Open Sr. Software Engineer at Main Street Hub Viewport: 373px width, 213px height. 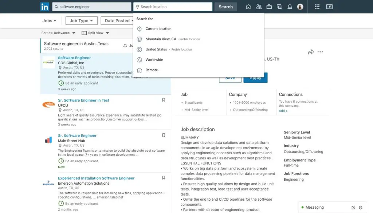coord(77,135)
